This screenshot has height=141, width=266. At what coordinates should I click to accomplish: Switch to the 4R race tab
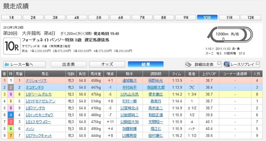[77, 17]
